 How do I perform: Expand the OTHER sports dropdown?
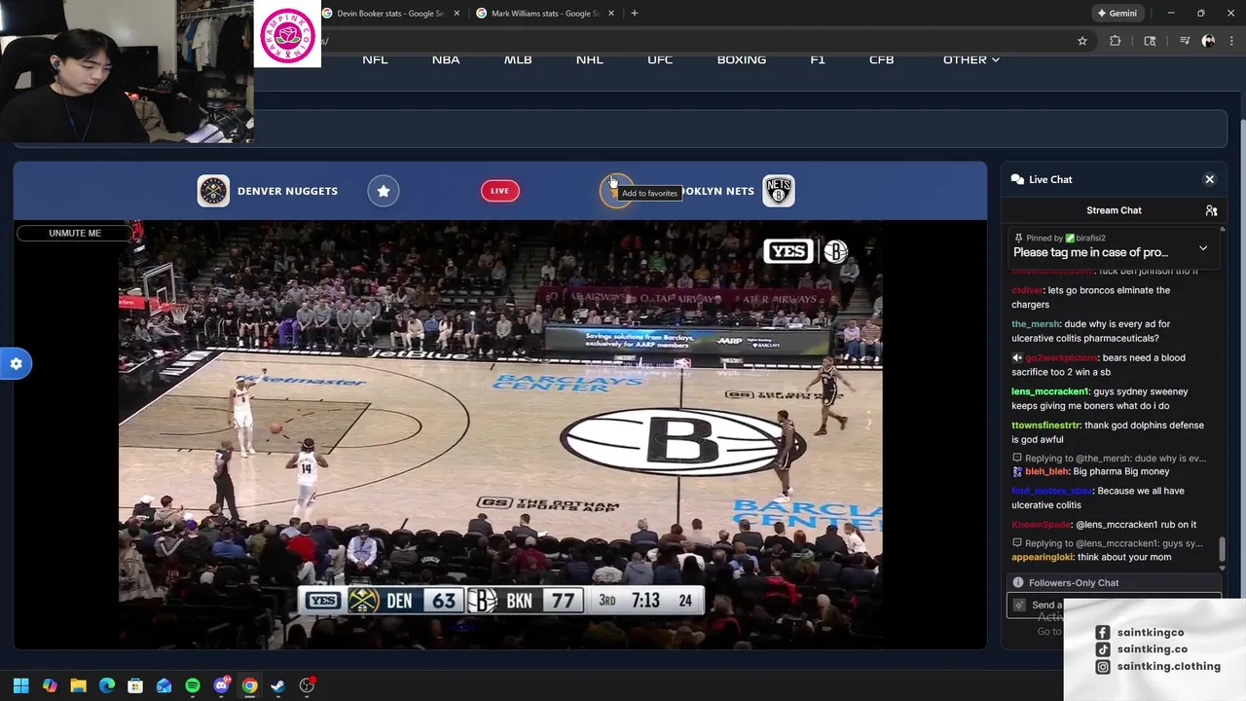click(971, 59)
